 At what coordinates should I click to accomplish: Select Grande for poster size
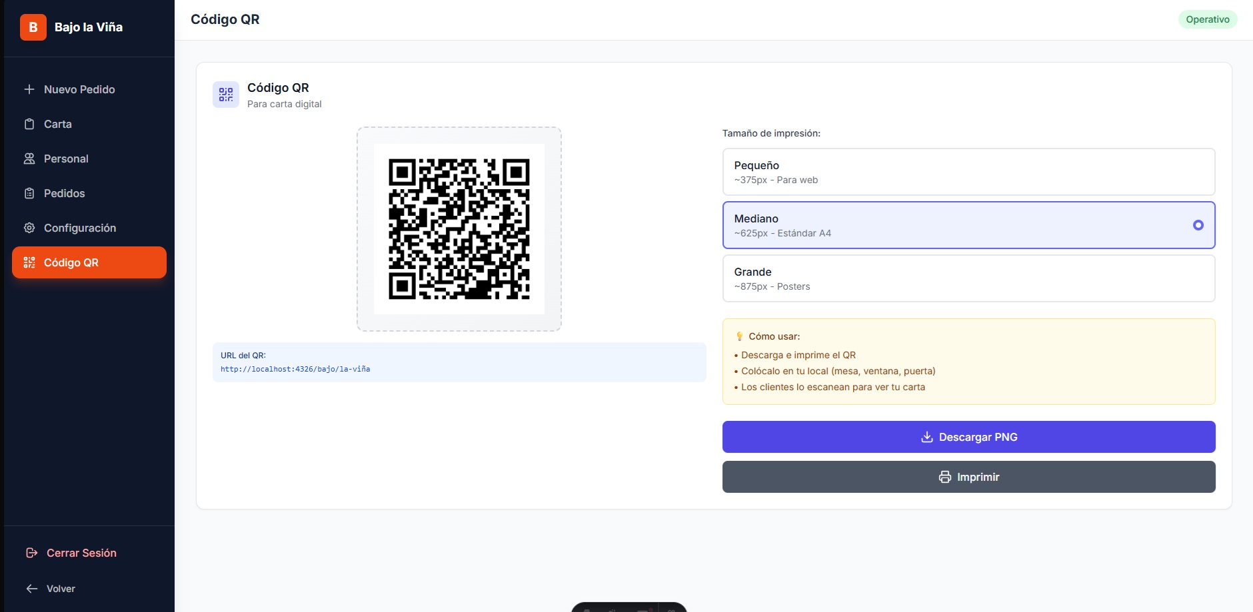pos(968,278)
